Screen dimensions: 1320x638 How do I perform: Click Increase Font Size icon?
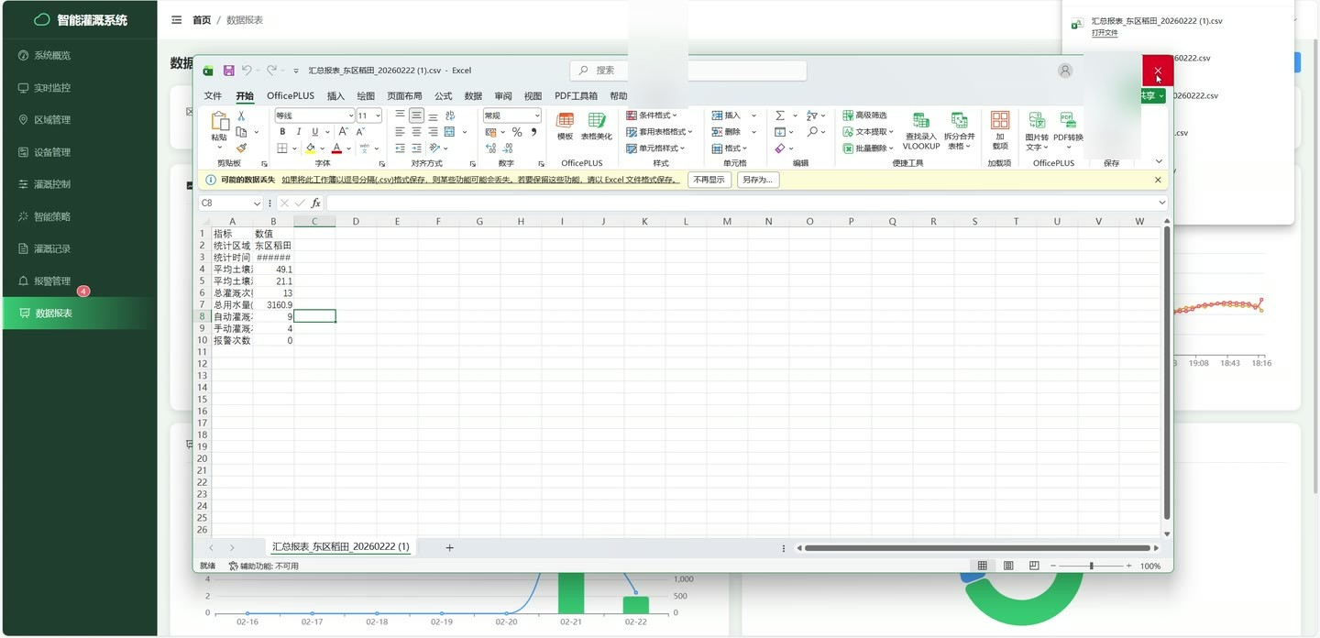click(344, 132)
